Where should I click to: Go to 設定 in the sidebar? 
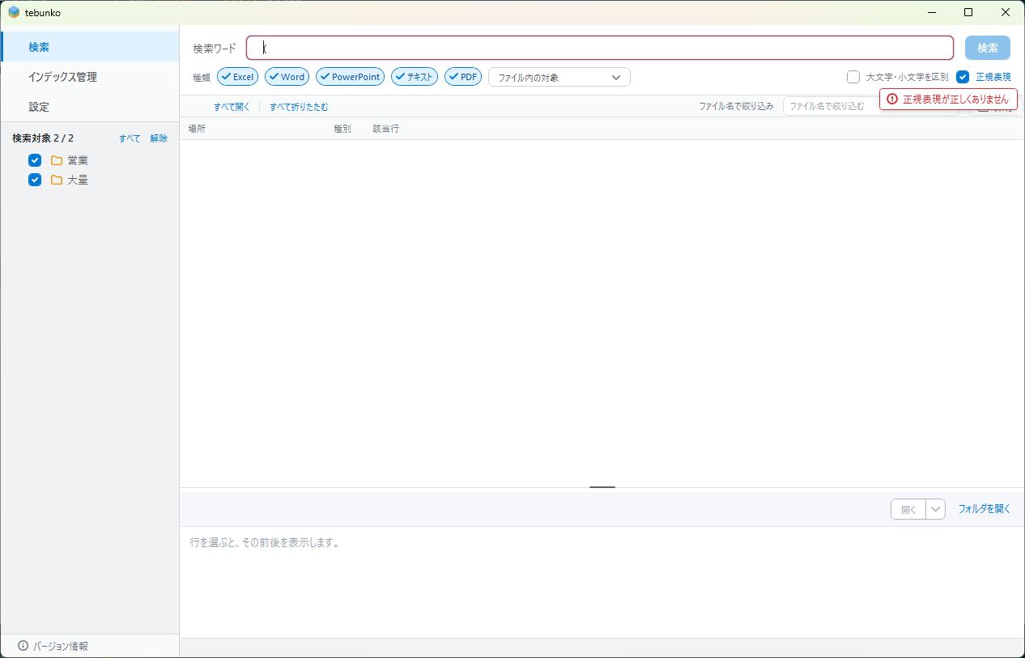pyautogui.click(x=90, y=107)
